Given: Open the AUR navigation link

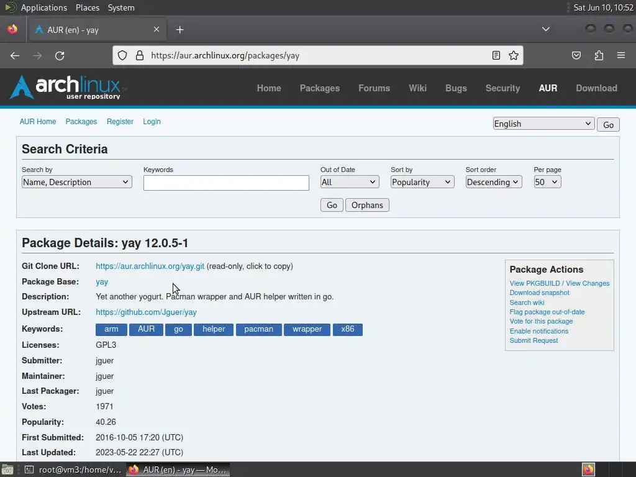Looking at the screenshot, I should pyautogui.click(x=548, y=88).
